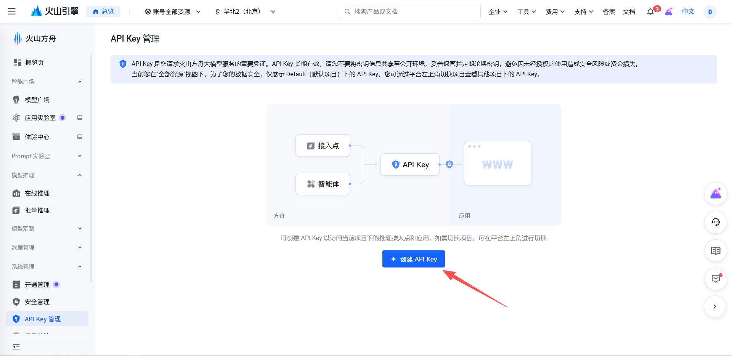Click the 智能体 diagram box

(323, 184)
